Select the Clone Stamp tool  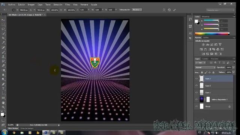pos(3,57)
